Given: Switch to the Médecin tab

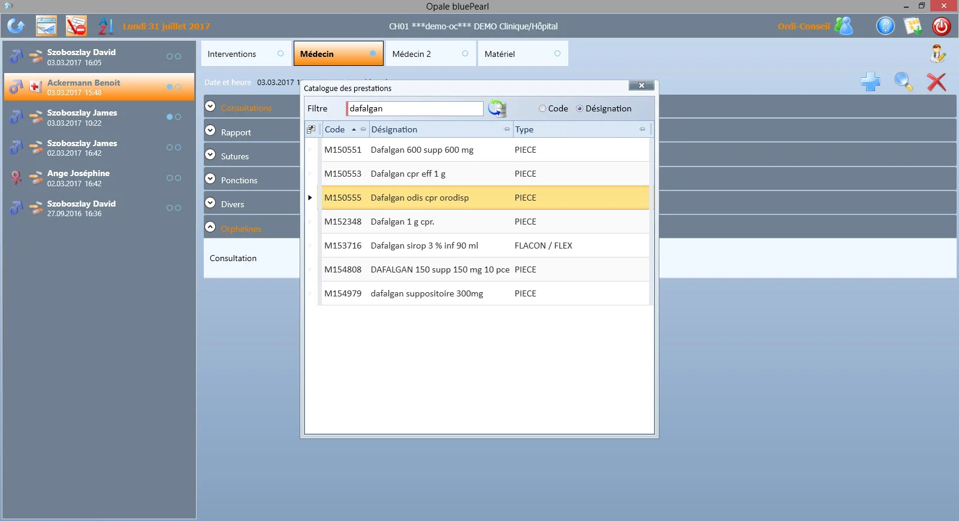Looking at the screenshot, I should (x=338, y=53).
